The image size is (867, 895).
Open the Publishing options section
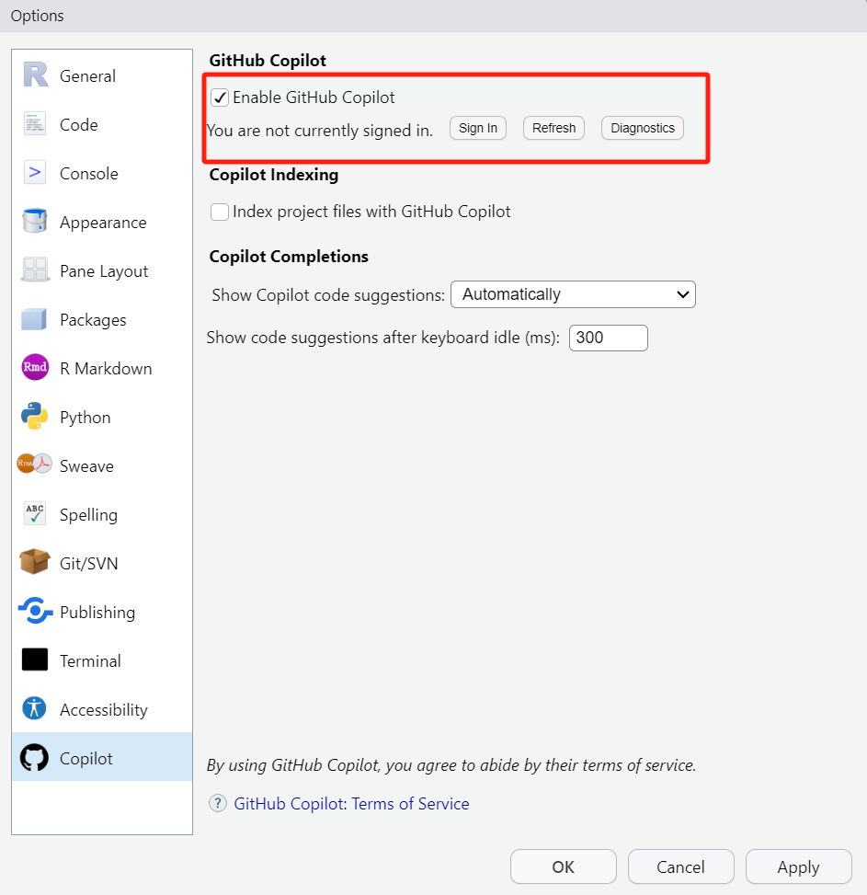pyautogui.click(x=97, y=613)
